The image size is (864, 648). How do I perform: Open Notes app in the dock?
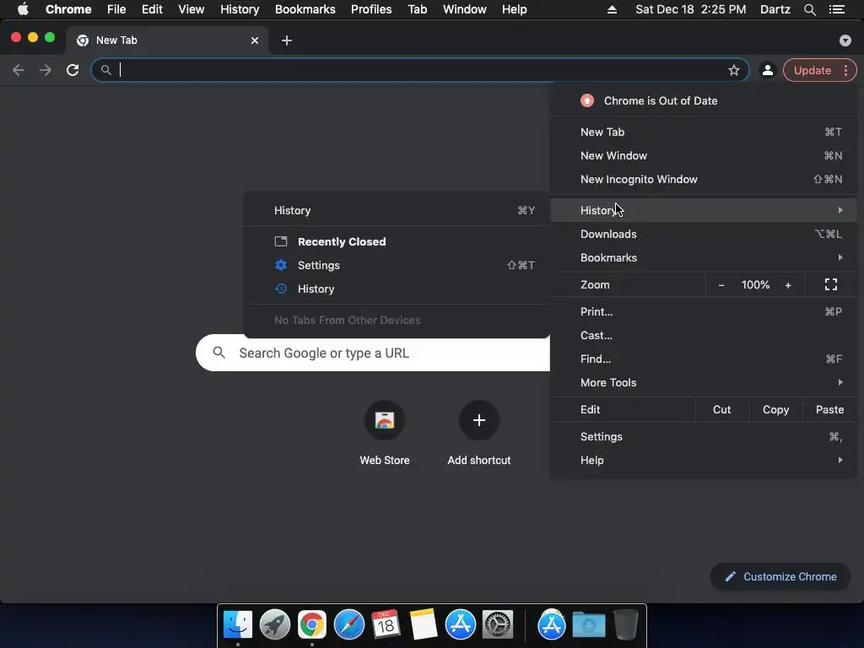point(424,625)
